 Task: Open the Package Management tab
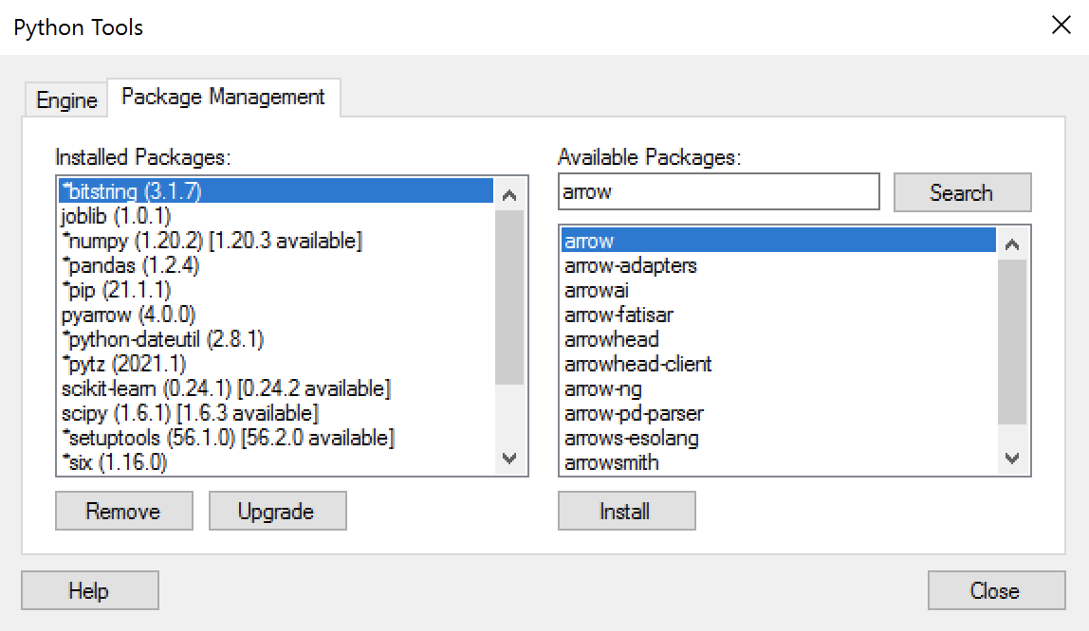223,97
